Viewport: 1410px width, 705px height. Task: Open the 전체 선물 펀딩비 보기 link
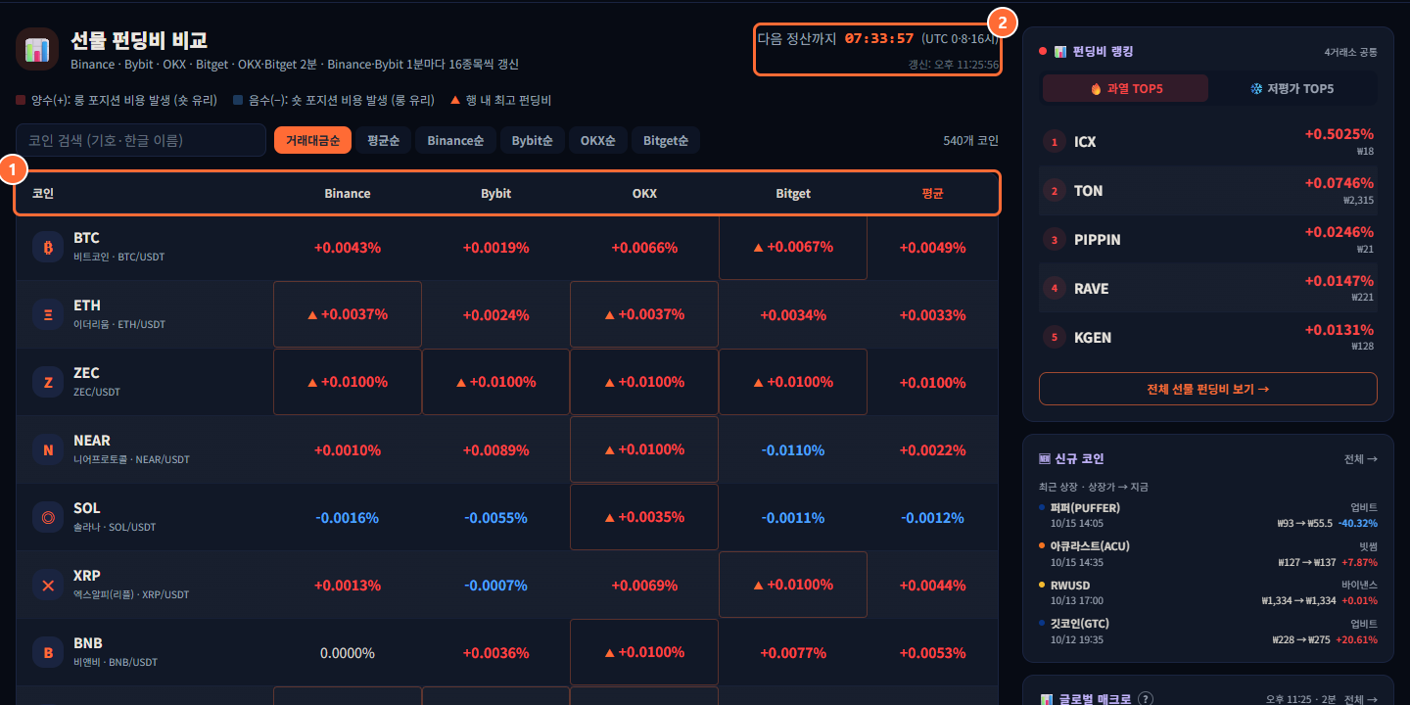pos(1208,389)
